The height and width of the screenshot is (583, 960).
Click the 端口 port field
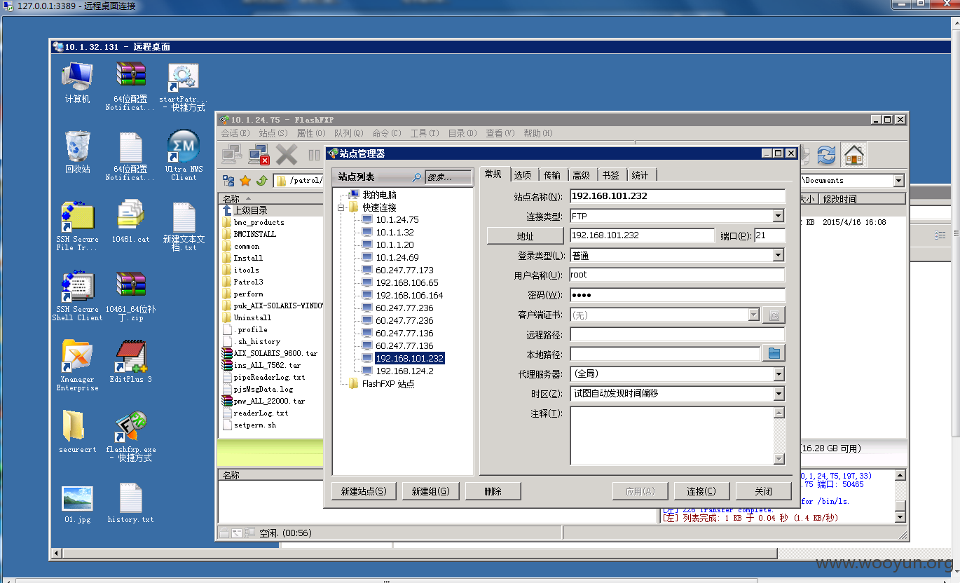pos(769,235)
